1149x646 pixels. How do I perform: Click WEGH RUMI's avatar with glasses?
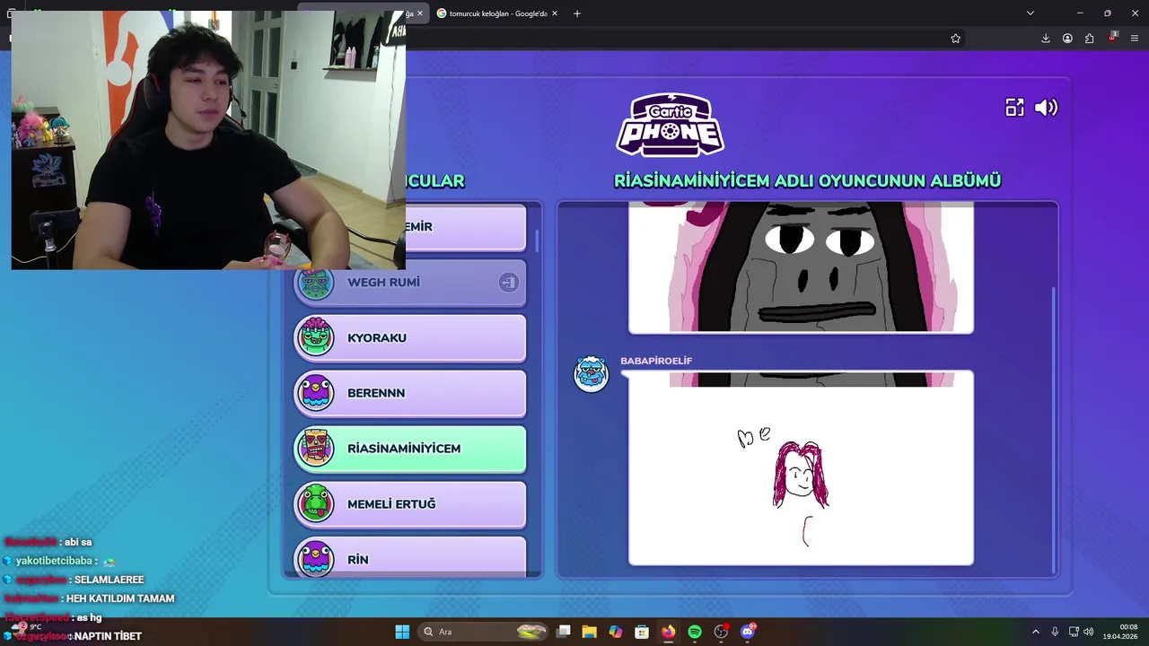click(x=315, y=283)
